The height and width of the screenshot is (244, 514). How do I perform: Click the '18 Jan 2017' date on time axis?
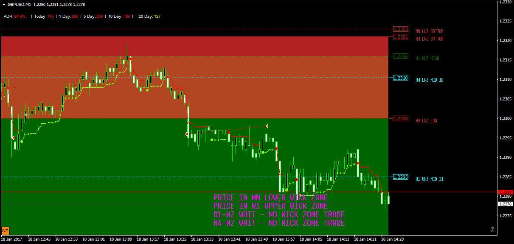11,239
